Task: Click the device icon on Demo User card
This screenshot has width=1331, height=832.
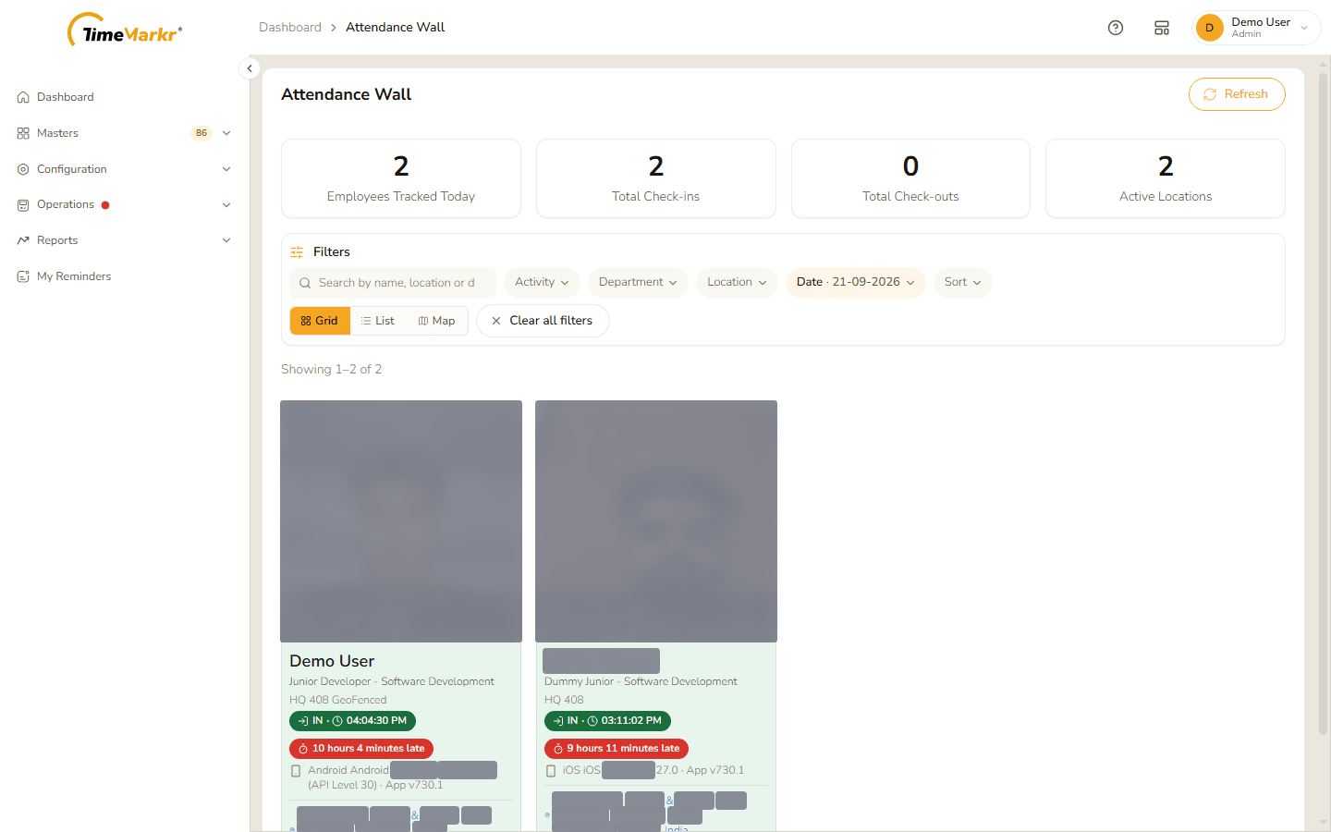Action: (296, 771)
